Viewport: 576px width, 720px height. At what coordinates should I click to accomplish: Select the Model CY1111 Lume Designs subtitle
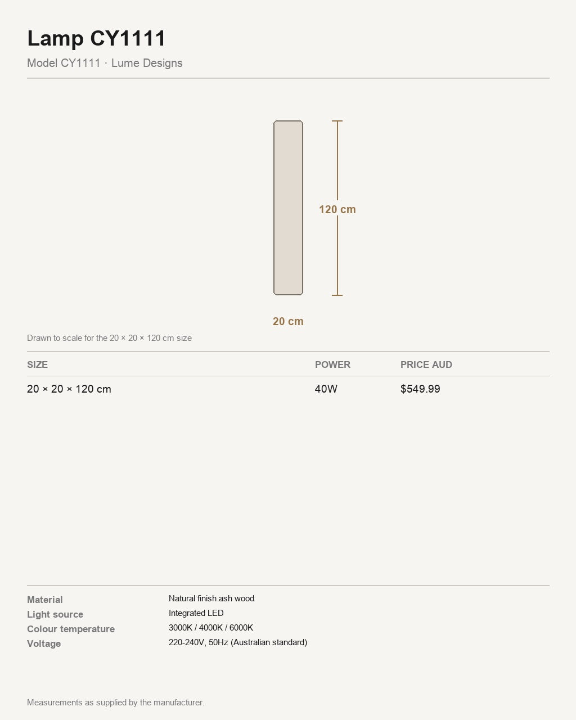[105, 63]
